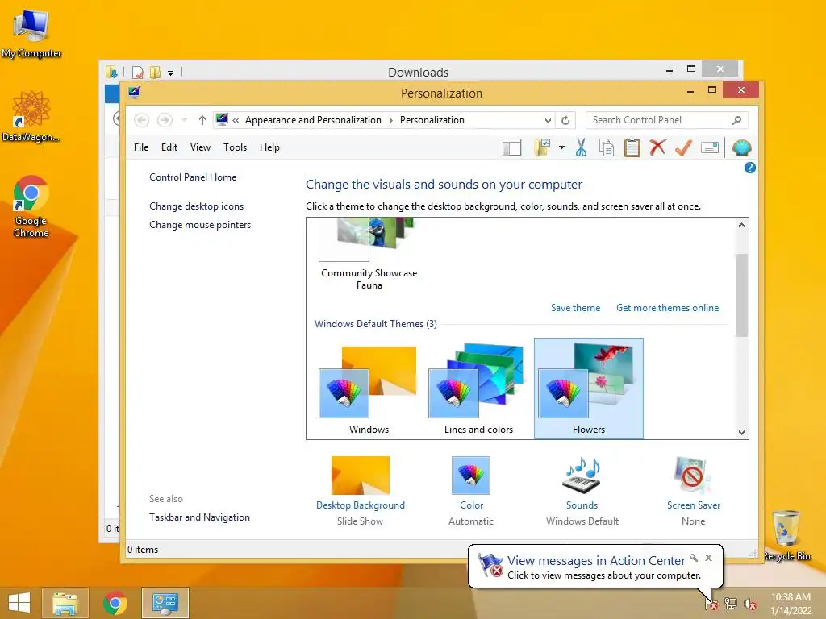Open the Sounds settings

coord(582,491)
